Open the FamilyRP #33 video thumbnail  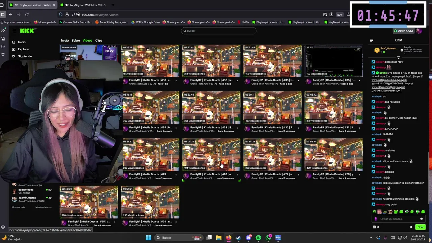click(211, 108)
